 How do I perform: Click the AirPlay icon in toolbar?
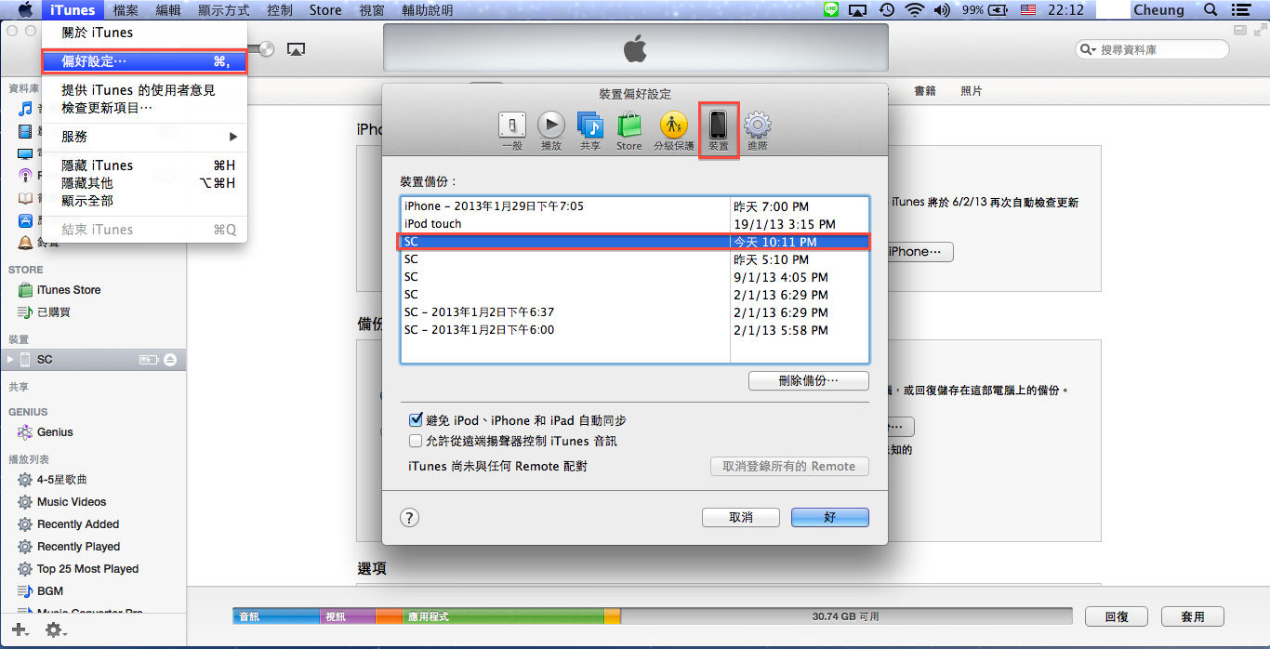pyautogui.click(x=296, y=49)
